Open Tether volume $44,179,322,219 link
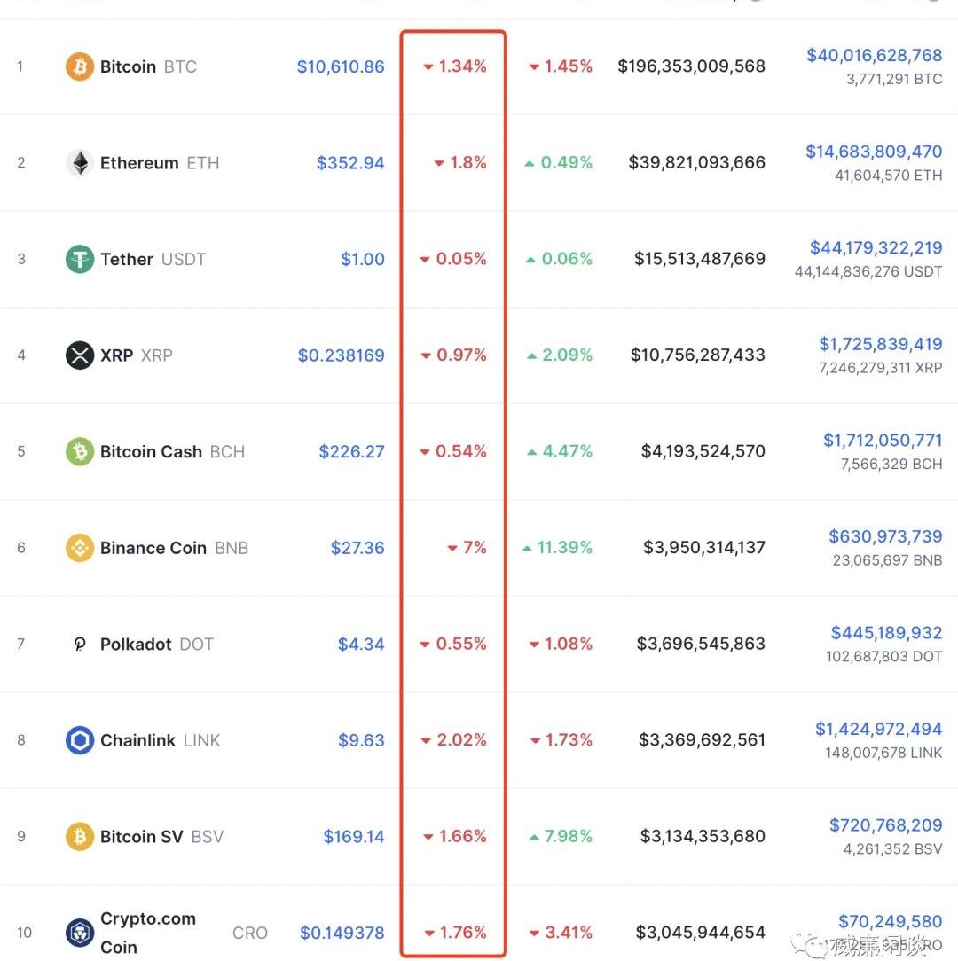The height and width of the screenshot is (961, 958). [x=876, y=247]
